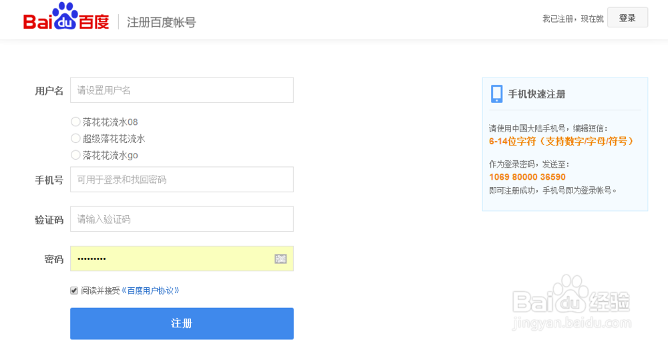Click into the 手机号 phone number field
Image resolution: width=668 pixels, height=346 pixels.
pos(182,179)
